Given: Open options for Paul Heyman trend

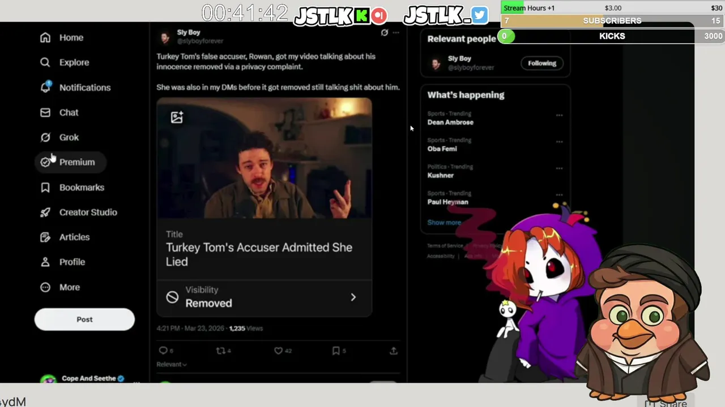Looking at the screenshot, I should [559, 195].
